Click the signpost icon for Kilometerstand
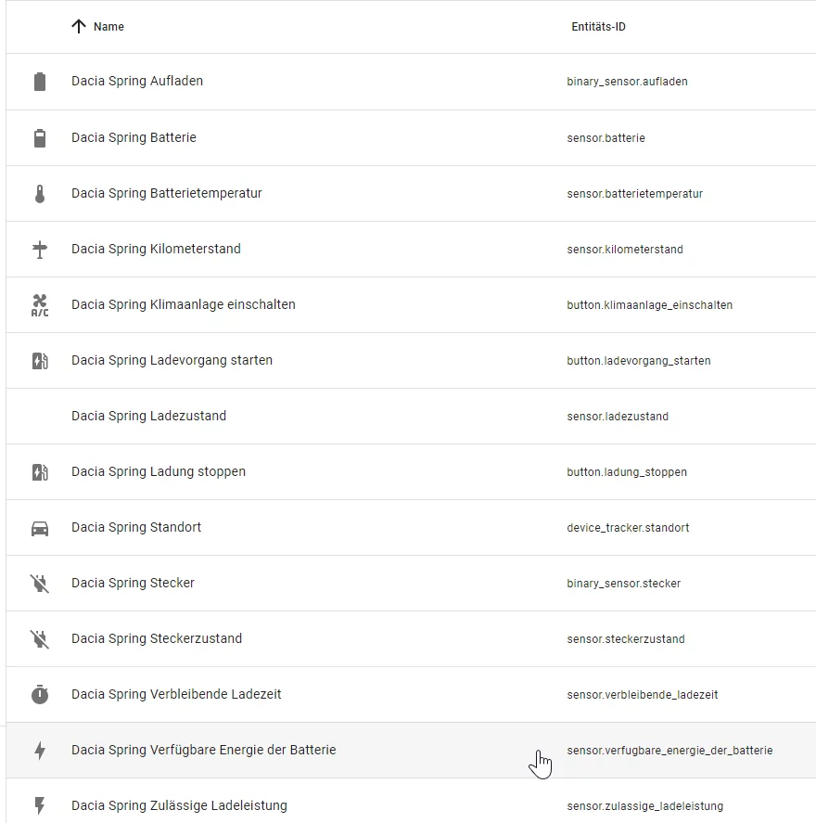Image resolution: width=816 pixels, height=823 pixels. pyautogui.click(x=40, y=250)
